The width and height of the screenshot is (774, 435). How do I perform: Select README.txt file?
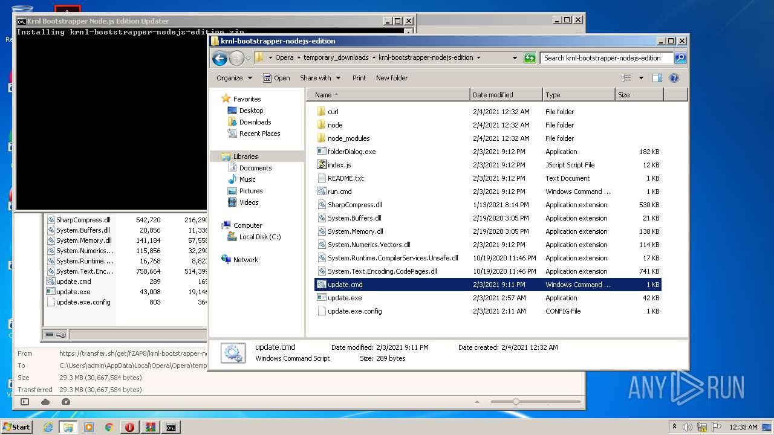point(488,178)
